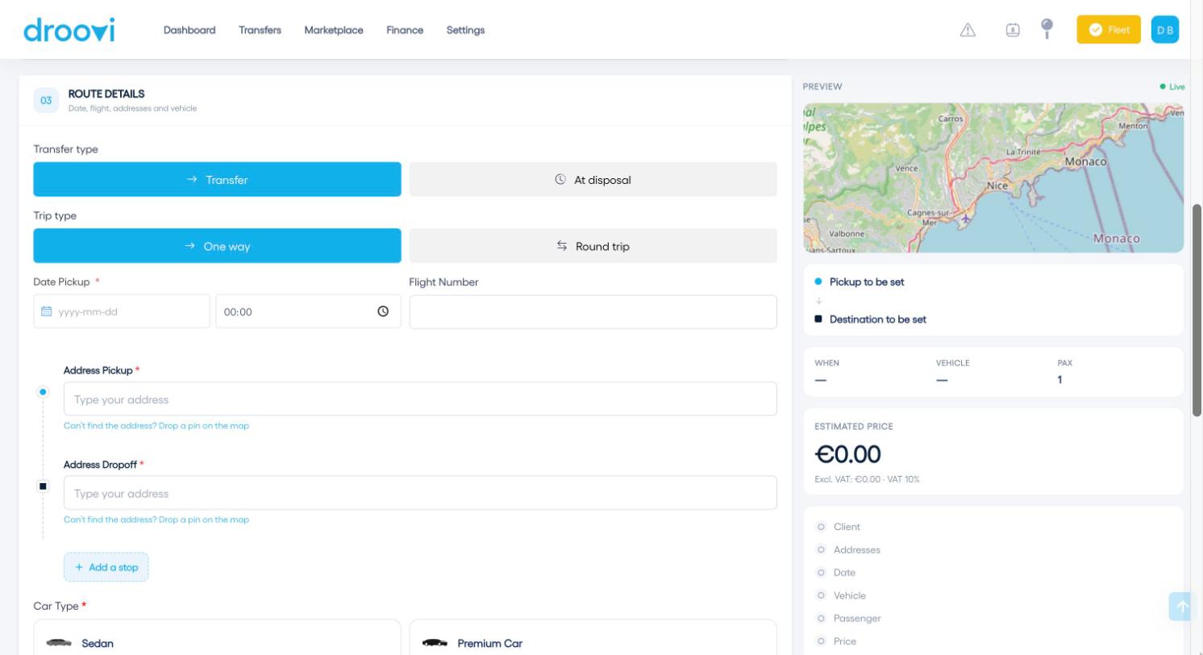Add a stop to the route

click(106, 567)
